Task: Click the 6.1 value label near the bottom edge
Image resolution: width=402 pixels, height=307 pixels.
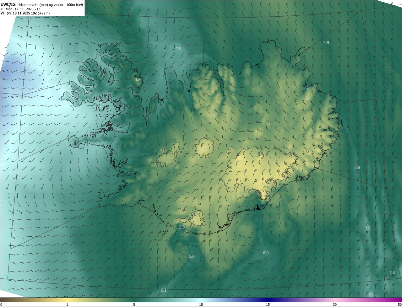Action: click(164, 290)
